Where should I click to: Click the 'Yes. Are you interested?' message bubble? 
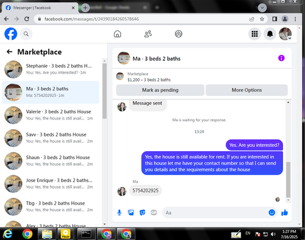(254, 145)
